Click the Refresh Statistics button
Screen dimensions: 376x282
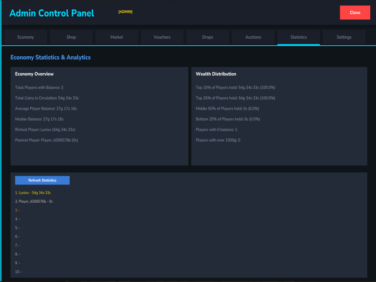click(42, 180)
